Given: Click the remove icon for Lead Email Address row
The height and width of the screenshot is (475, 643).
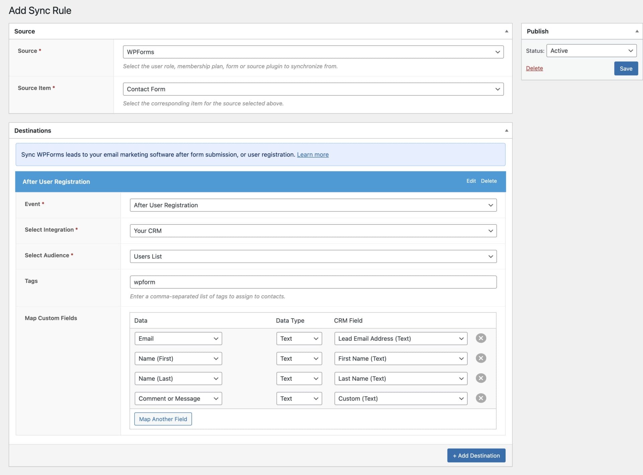Looking at the screenshot, I should point(481,338).
